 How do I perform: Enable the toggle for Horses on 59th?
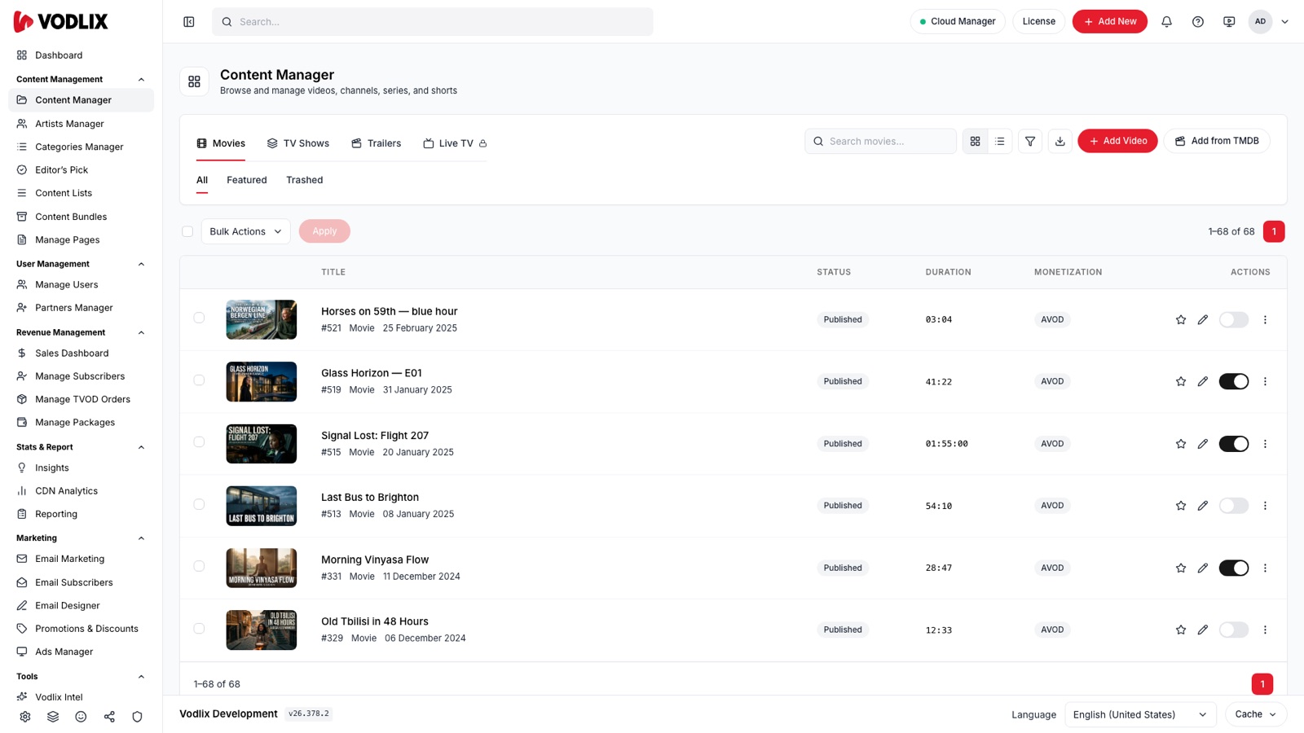(x=1233, y=320)
